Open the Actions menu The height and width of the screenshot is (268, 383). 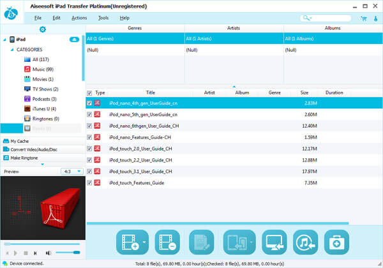pyautogui.click(x=79, y=18)
